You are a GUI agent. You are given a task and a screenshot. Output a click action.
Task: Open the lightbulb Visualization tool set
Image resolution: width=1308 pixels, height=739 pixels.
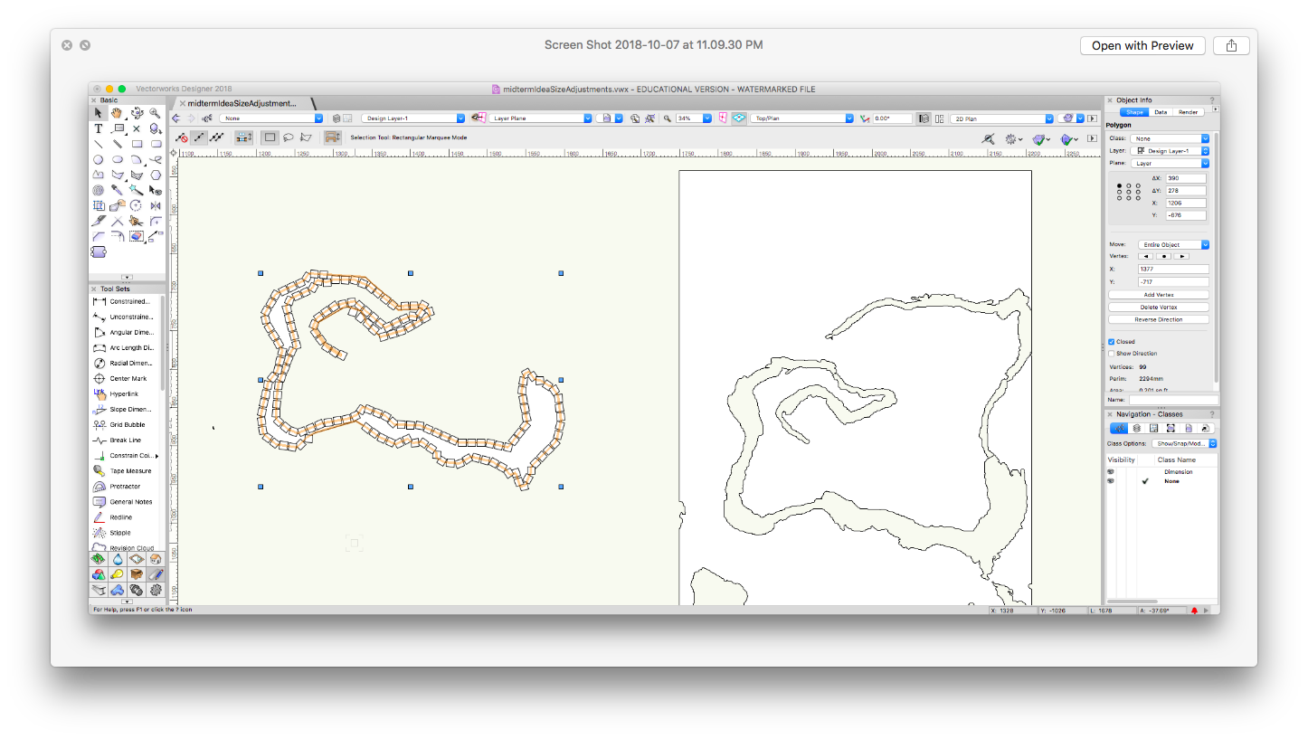118,574
